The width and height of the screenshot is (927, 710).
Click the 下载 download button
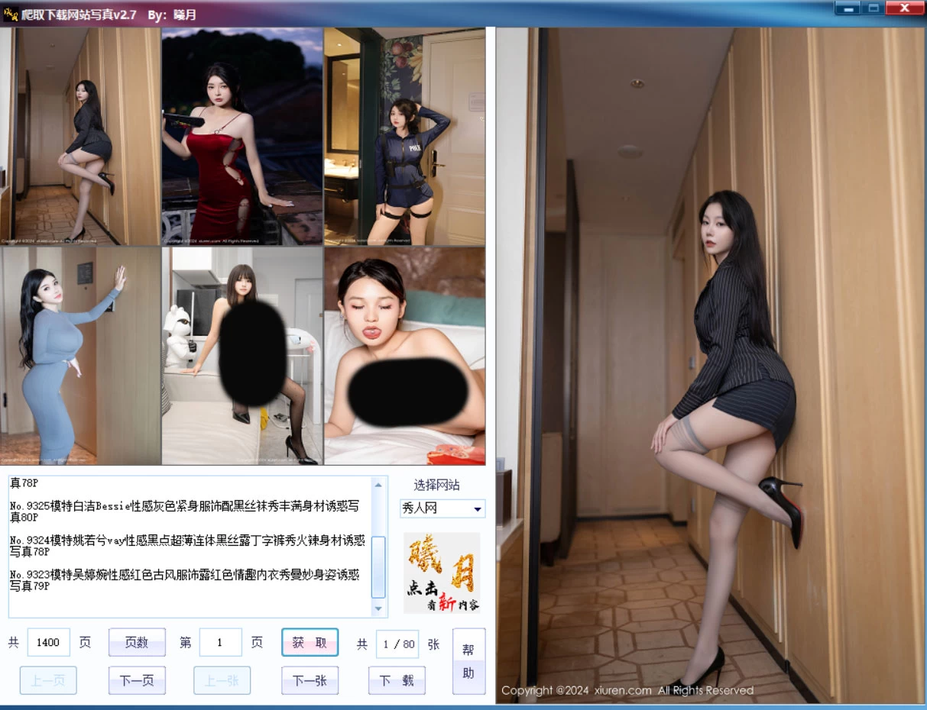(x=397, y=679)
